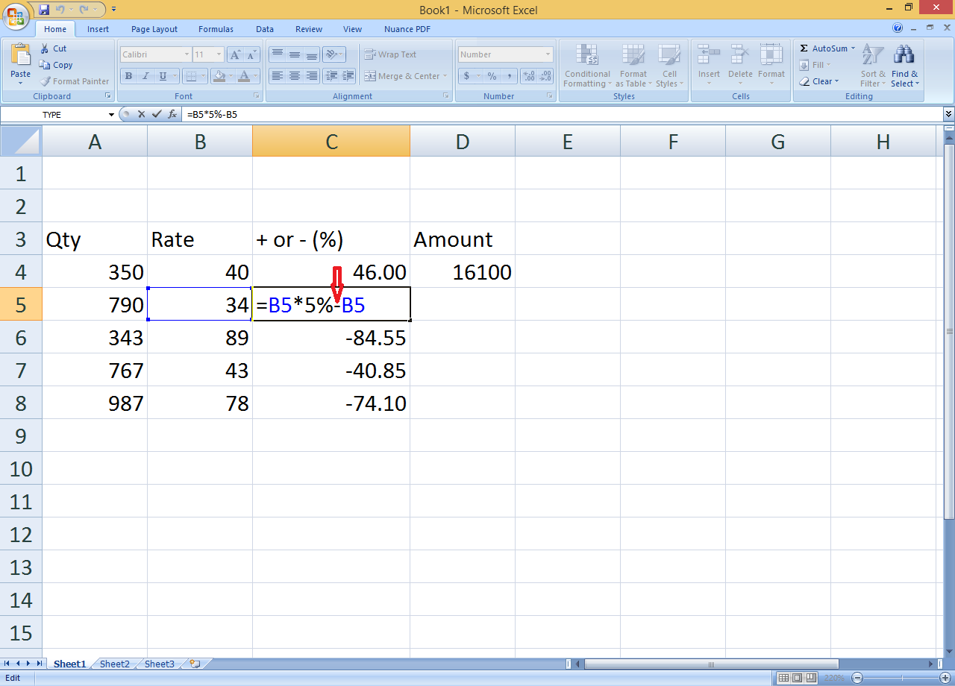
Task: Click the Clear eraser button
Action: (818, 81)
